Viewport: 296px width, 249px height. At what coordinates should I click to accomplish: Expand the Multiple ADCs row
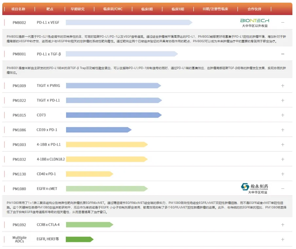(283, 240)
